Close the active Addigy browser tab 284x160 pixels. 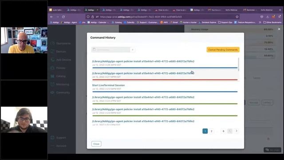(98, 10)
